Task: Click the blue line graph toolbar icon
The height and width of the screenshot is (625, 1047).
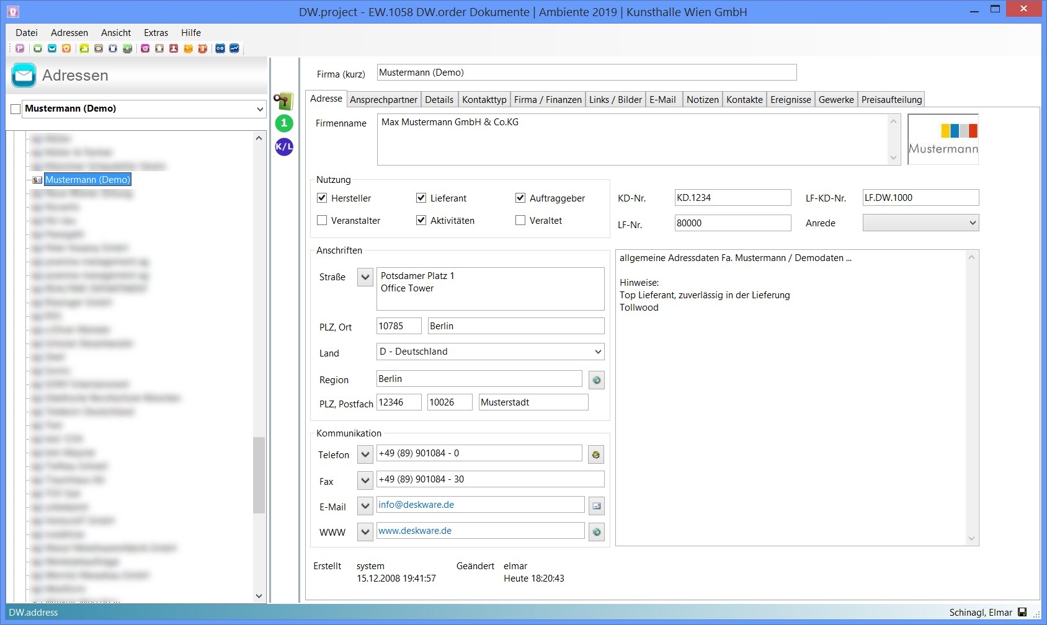Action: click(x=234, y=48)
